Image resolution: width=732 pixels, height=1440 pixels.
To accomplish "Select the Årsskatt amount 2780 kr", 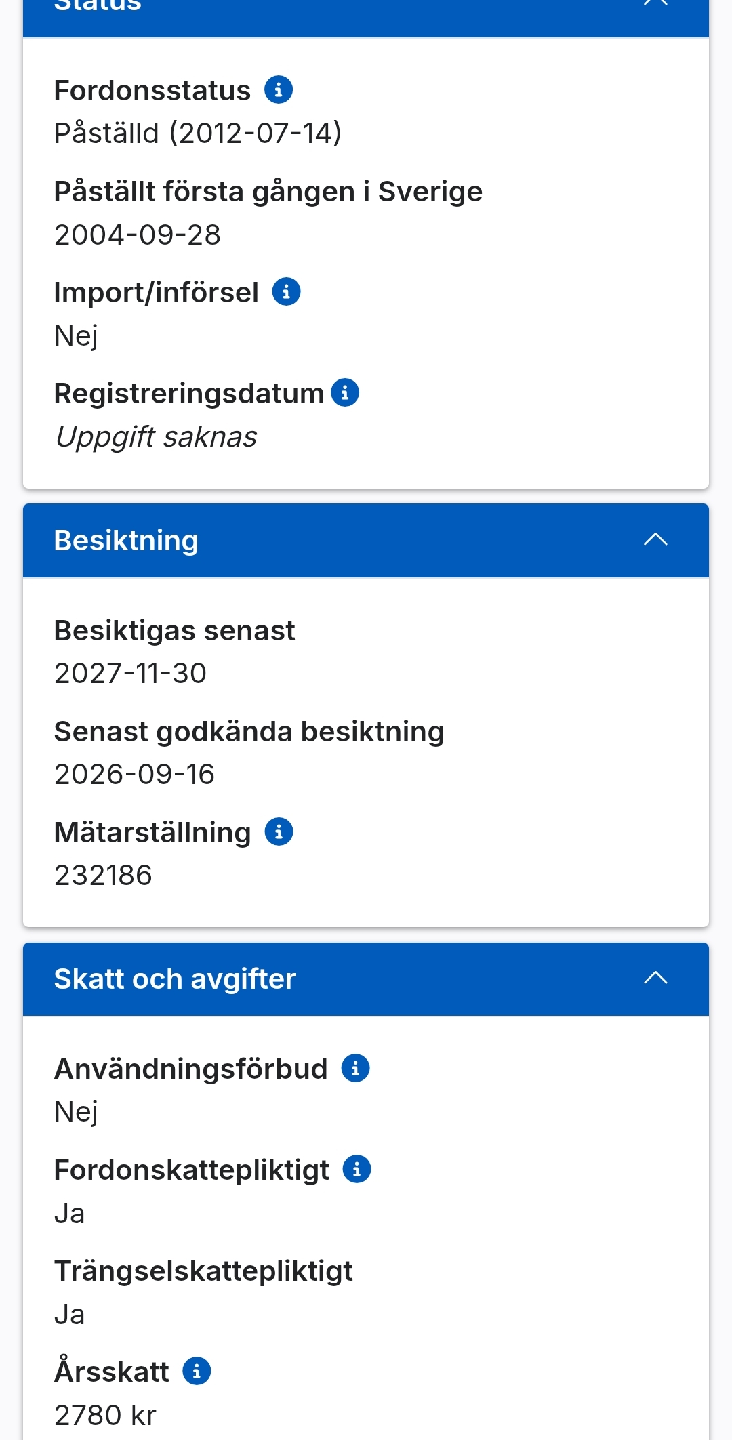I will point(105,1415).
